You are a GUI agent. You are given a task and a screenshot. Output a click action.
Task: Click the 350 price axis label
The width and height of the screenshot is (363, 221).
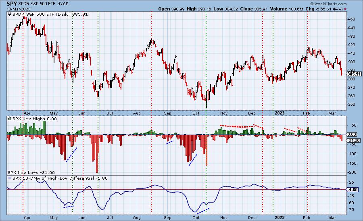(x=352, y=104)
